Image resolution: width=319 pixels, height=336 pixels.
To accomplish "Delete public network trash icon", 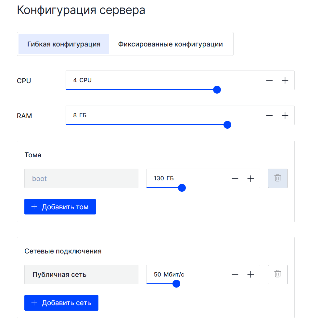I will coord(278,275).
